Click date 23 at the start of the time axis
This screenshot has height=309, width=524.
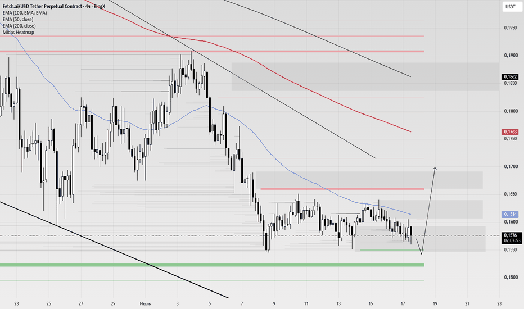16,303
